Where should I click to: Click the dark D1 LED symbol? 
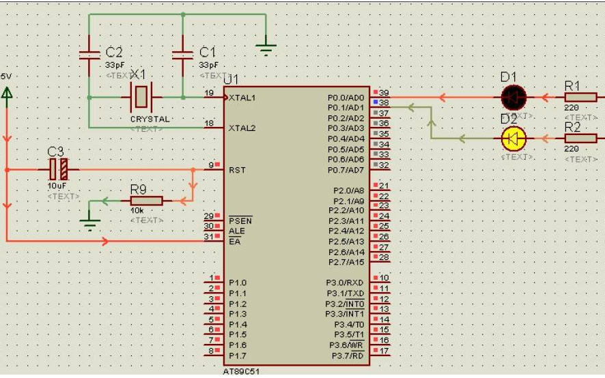[x=513, y=98]
